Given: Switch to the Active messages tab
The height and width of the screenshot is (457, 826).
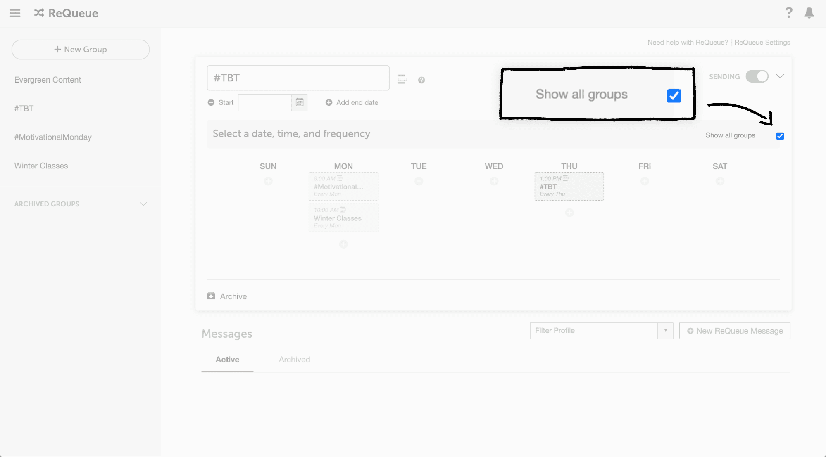Looking at the screenshot, I should tap(227, 360).
